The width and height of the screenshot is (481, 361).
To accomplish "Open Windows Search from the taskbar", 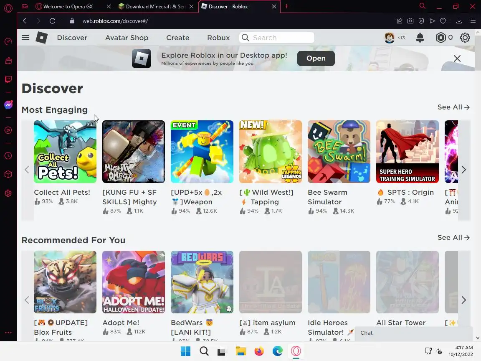I will pos(204,351).
